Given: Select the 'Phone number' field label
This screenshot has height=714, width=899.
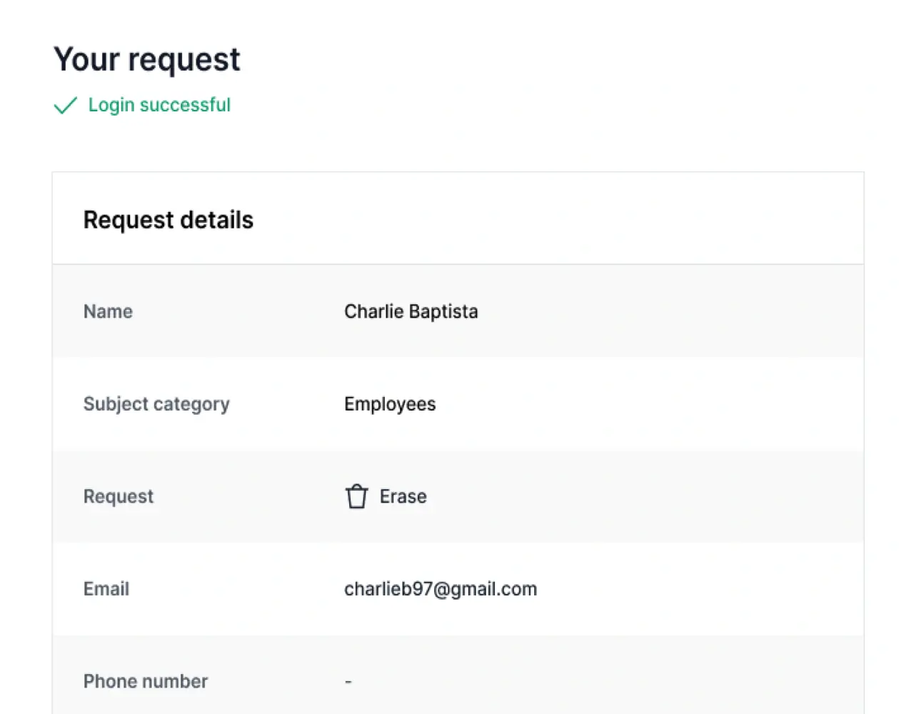Looking at the screenshot, I should tap(146, 681).
